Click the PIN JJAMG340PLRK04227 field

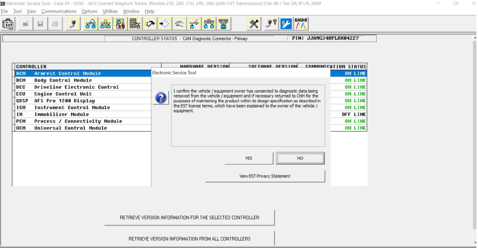tap(325, 38)
